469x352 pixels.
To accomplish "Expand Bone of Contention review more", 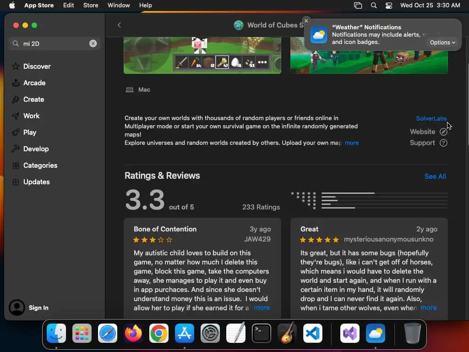I will (x=262, y=308).
